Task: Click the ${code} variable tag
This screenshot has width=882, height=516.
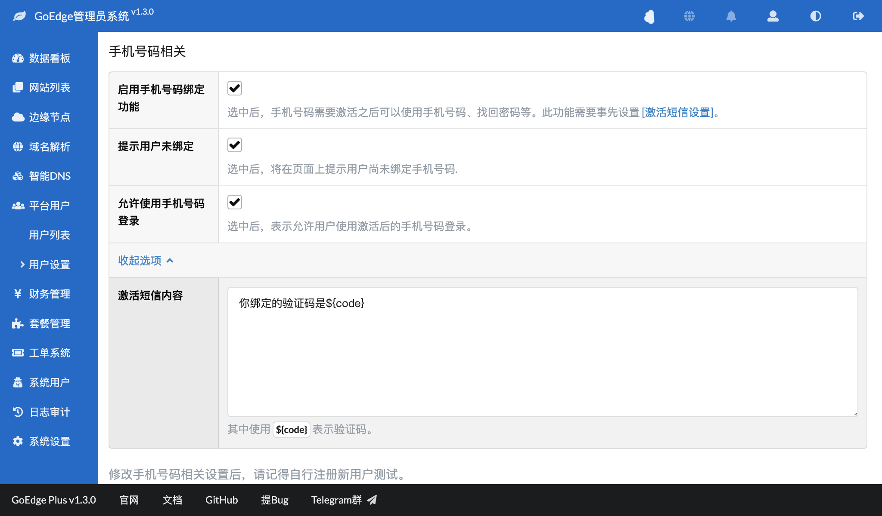Action: [292, 429]
